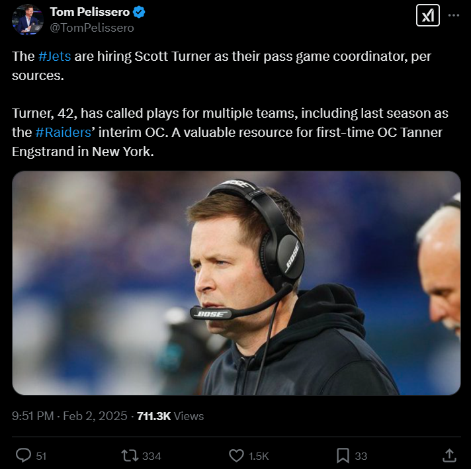Screen dimensions: 471x469
Task: View the 711.3K Views analytics
Action: (x=170, y=416)
